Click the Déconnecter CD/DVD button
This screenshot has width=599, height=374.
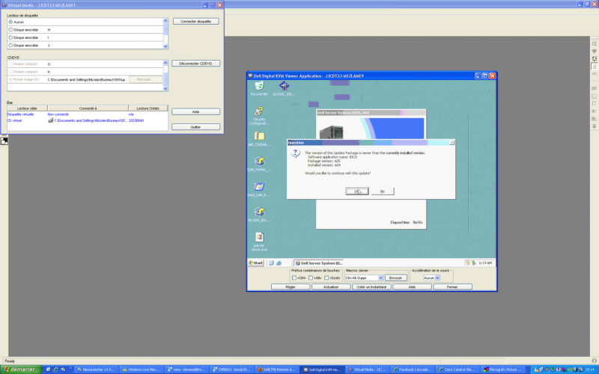point(195,64)
